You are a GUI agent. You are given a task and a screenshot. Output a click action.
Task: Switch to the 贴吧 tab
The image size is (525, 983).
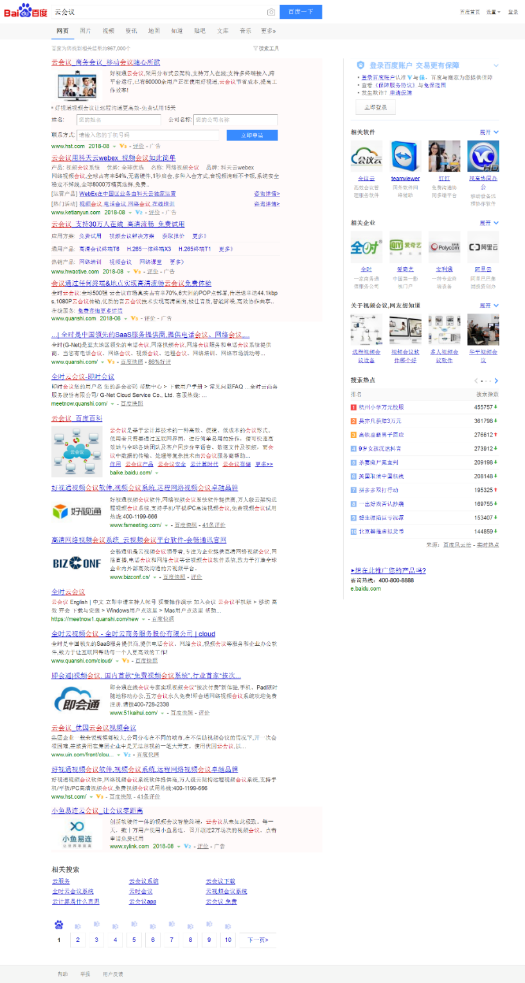[x=200, y=31]
